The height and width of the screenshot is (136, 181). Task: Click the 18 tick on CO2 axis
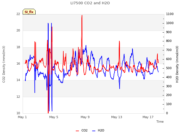pyautogui.click(x=18, y=47)
